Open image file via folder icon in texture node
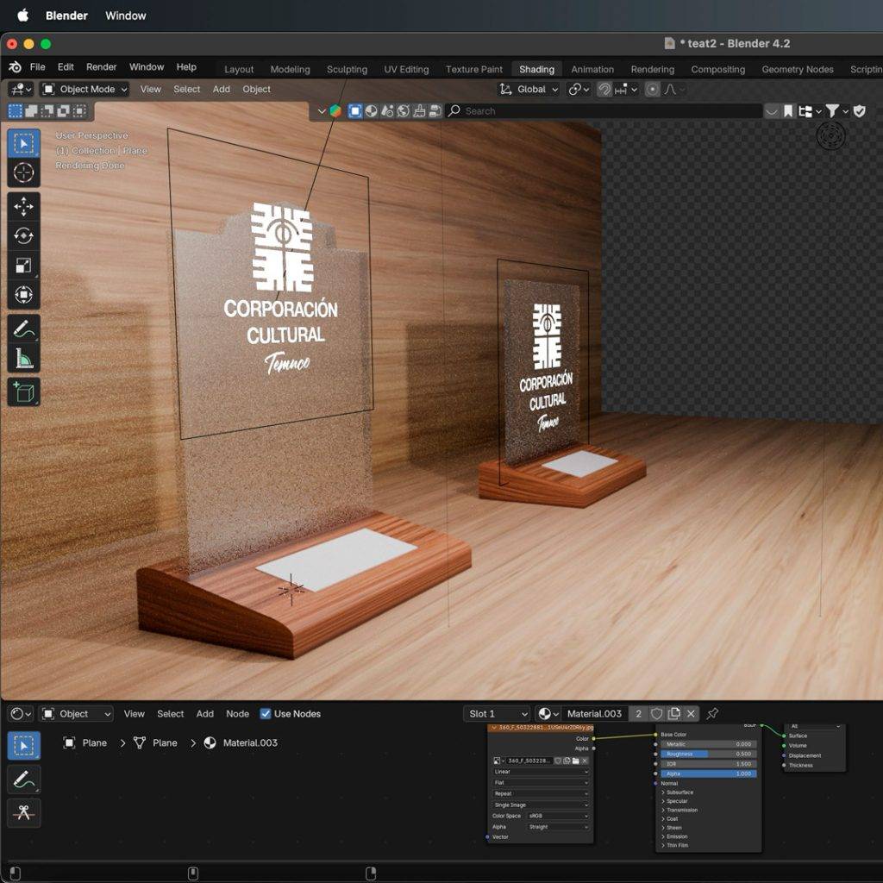Viewport: 883px width, 883px height. click(575, 761)
